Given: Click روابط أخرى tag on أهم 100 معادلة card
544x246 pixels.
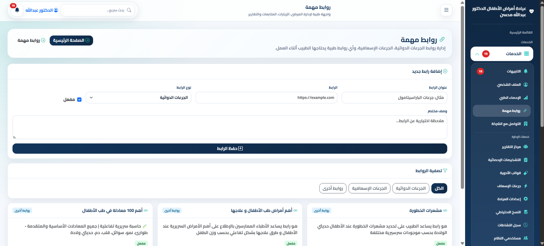Looking at the screenshot, I should tap(22, 211).
